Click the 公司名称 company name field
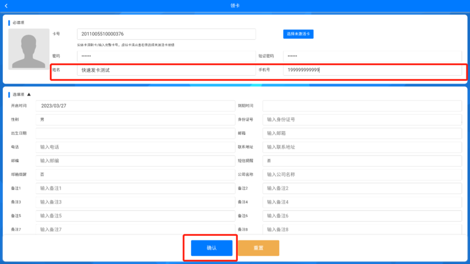This screenshot has height=264, width=470. tap(362, 174)
